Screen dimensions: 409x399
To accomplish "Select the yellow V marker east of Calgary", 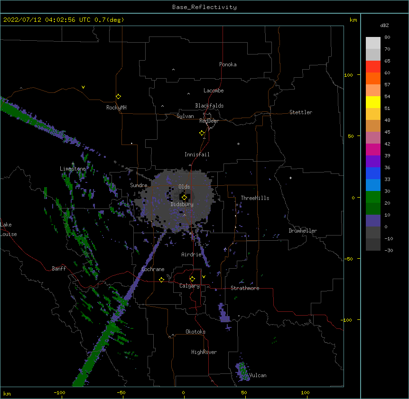I will pyautogui.click(x=204, y=277).
